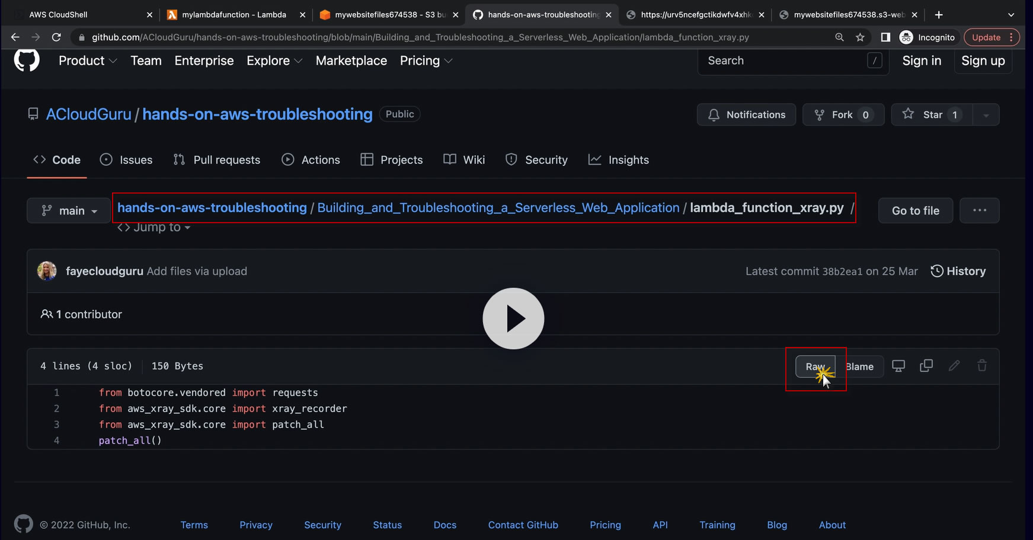
Task: Click fayecloudguru avatar image
Action: [47, 271]
